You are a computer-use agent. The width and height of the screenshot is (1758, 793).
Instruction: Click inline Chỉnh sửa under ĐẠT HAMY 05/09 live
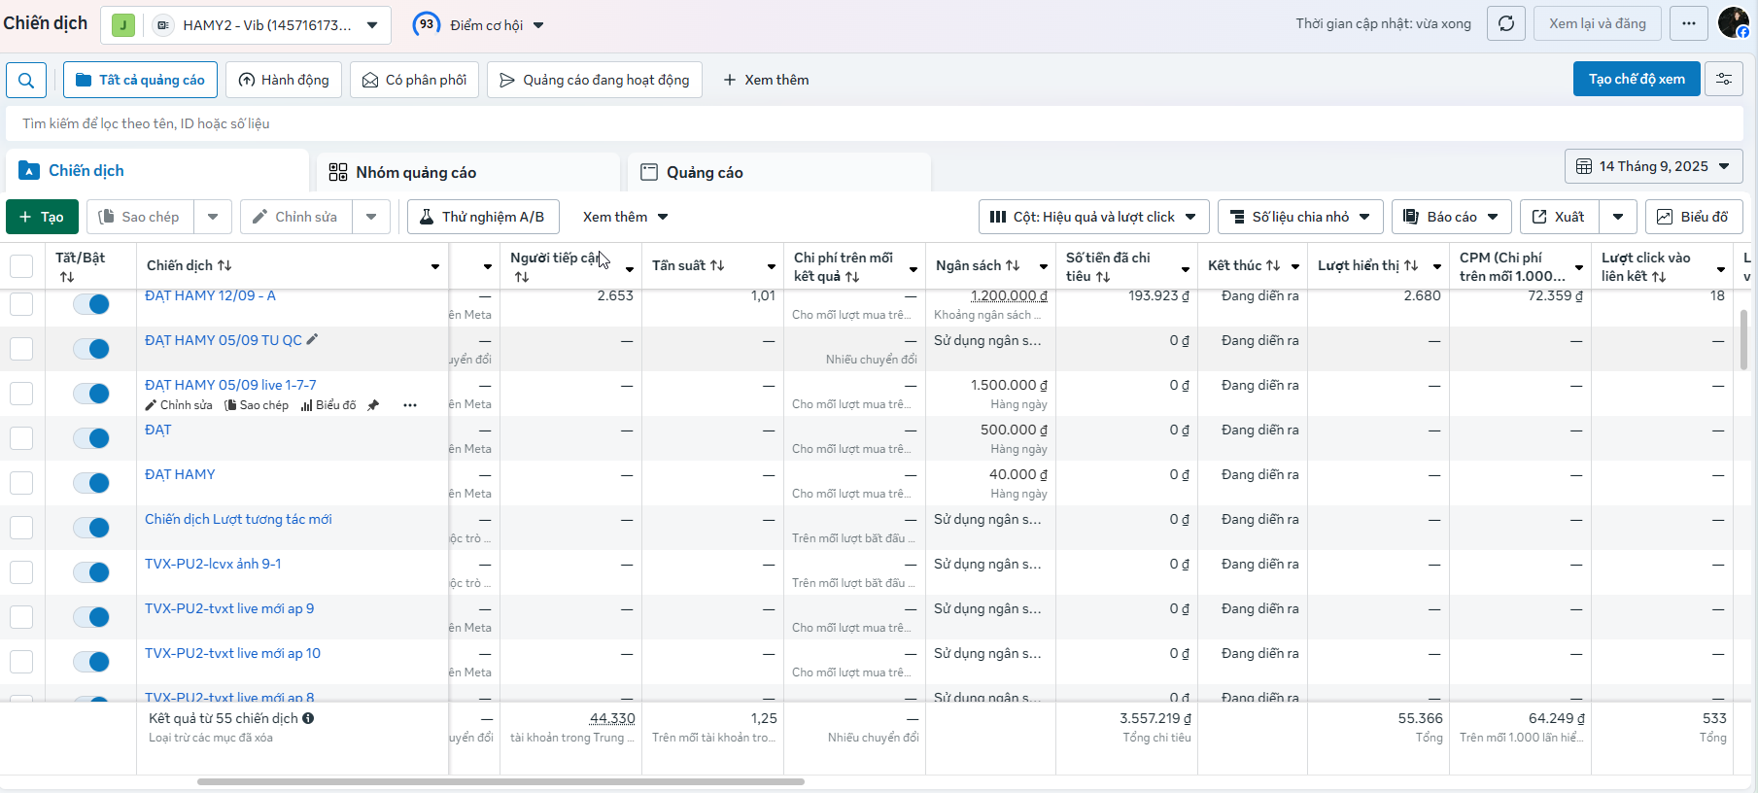pos(179,405)
